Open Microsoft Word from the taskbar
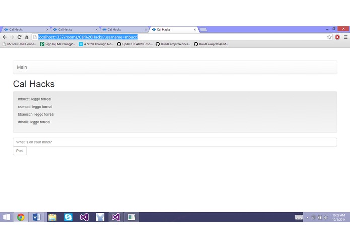This screenshot has width=350, height=248. 37,217
